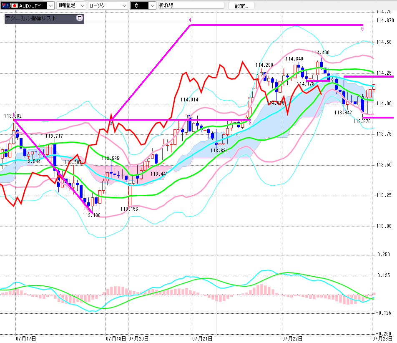
Task: Expand the 1時間足 timeframe dropdown
Action: [71, 5]
